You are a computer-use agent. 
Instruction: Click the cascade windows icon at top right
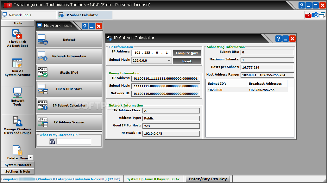click(322, 15)
